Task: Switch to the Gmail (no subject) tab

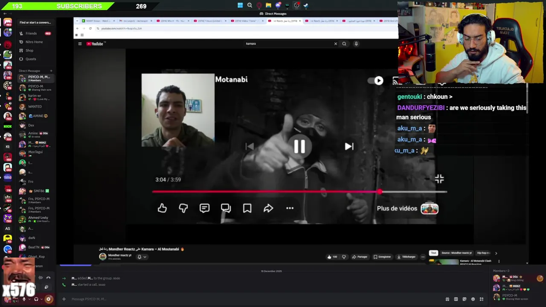Action: pyautogui.click(x=135, y=20)
